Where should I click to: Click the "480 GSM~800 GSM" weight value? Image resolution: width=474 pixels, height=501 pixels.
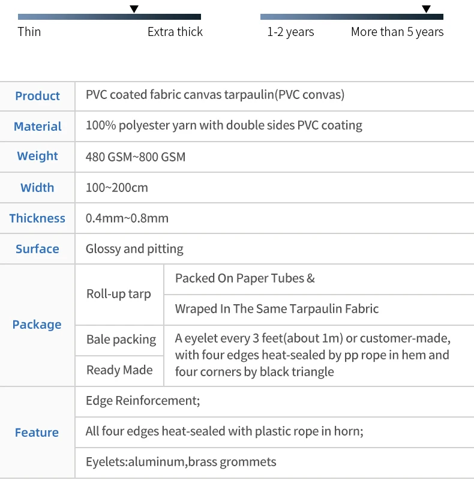(136, 157)
